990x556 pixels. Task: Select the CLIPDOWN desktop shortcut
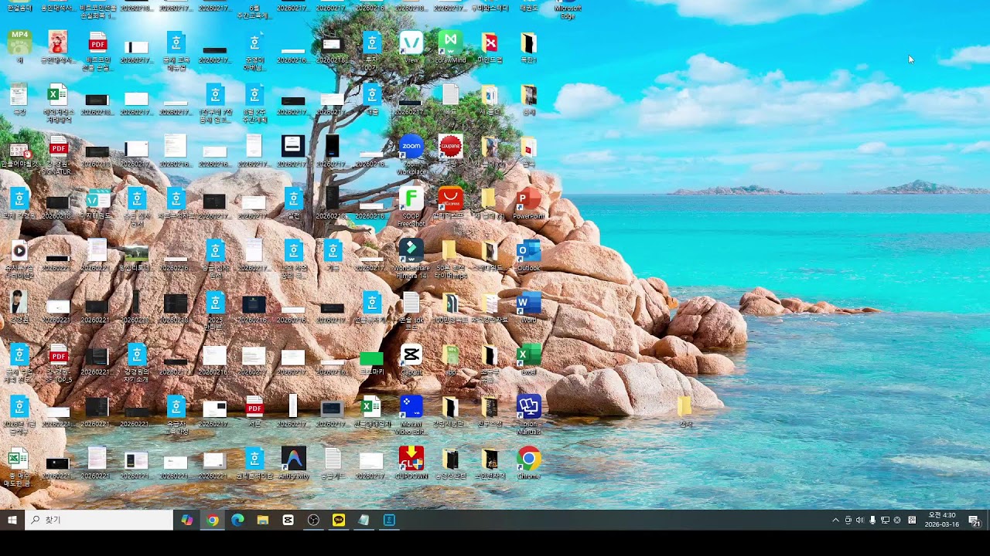coord(411,463)
